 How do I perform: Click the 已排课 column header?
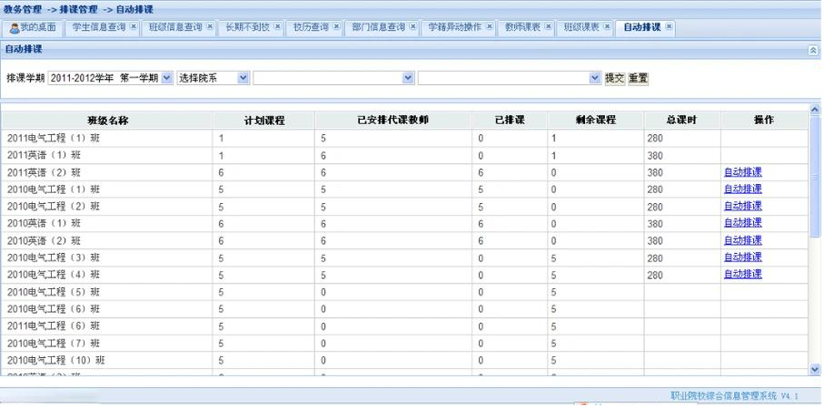pos(510,121)
